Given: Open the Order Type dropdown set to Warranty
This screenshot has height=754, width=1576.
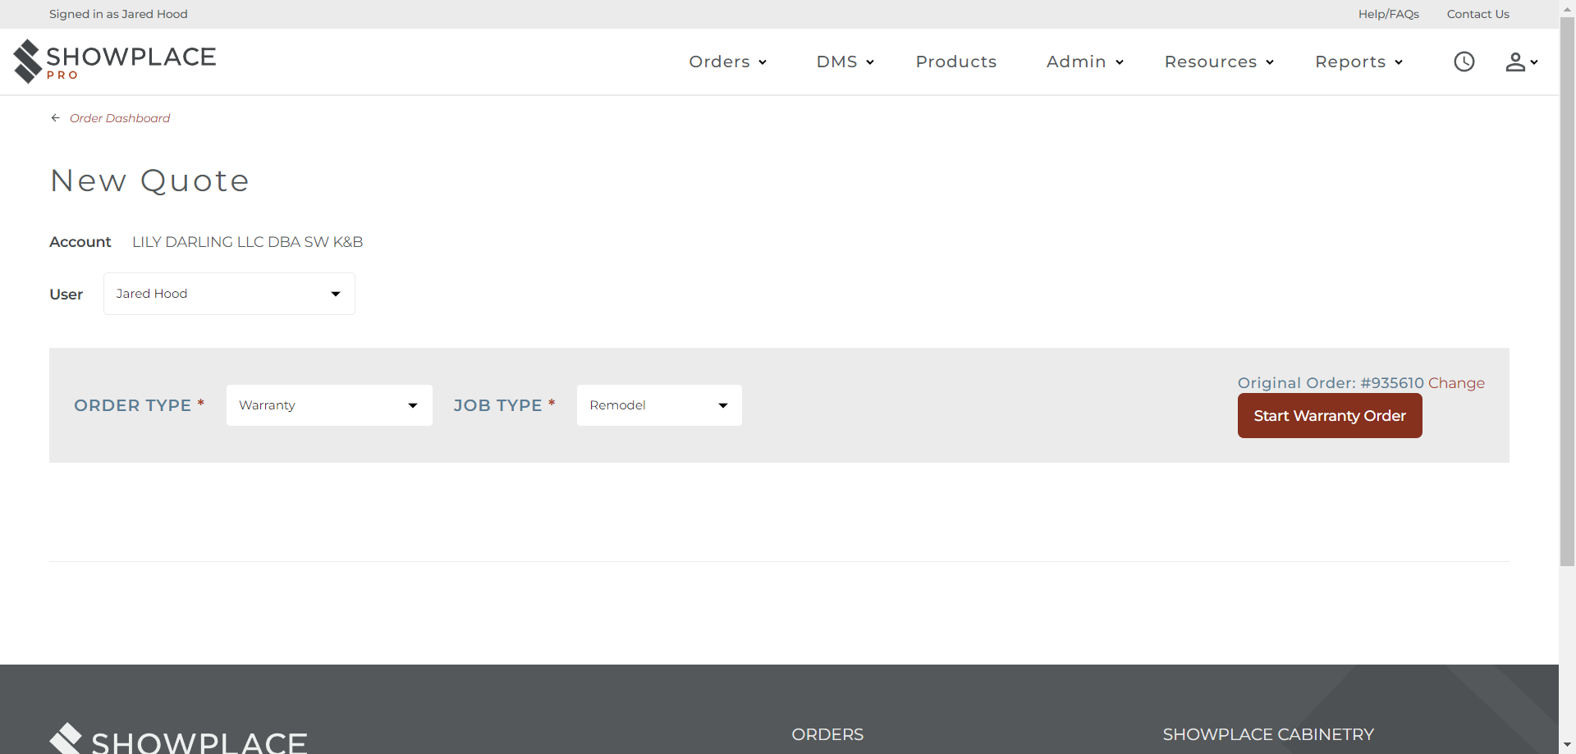Looking at the screenshot, I should (329, 405).
